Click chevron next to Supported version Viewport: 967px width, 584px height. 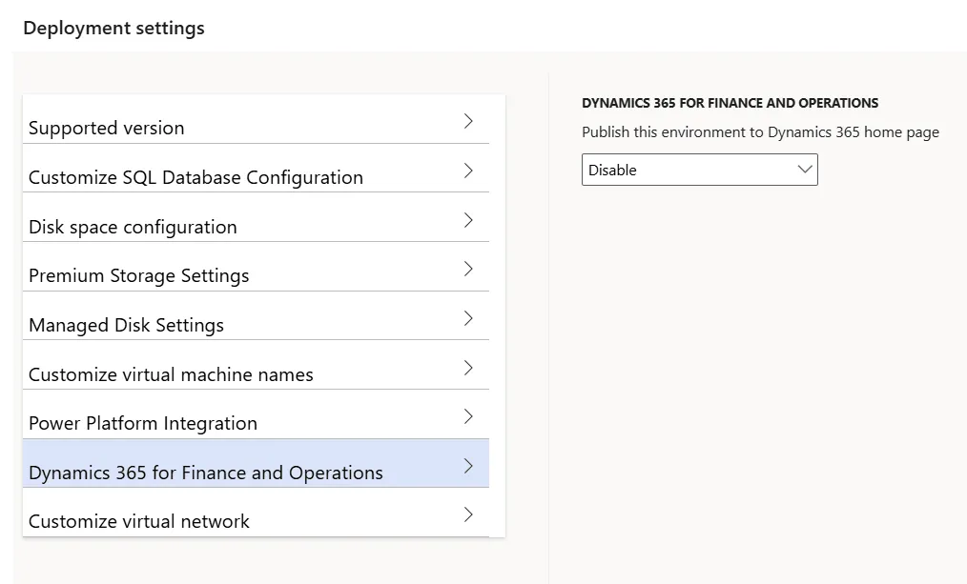pos(468,121)
